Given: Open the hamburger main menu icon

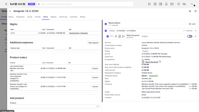Looking at the screenshot, I should (6, 4).
